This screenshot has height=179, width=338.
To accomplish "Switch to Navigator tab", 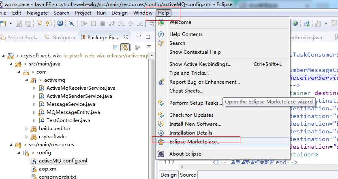I will pyautogui.click(x=60, y=38).
